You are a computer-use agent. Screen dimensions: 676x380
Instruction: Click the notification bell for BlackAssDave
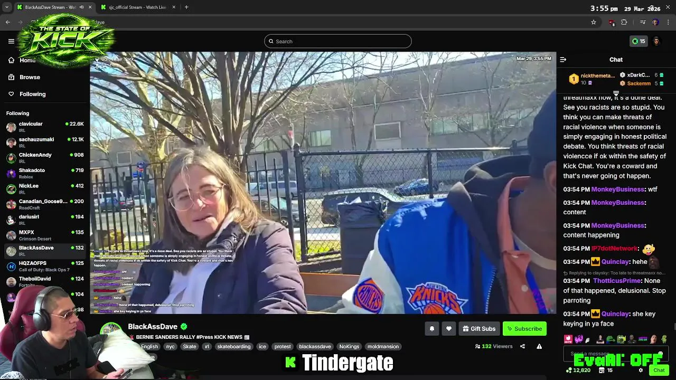pos(432,329)
